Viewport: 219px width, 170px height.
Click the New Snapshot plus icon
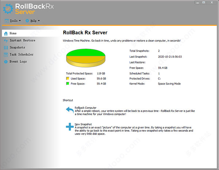coord(70,127)
